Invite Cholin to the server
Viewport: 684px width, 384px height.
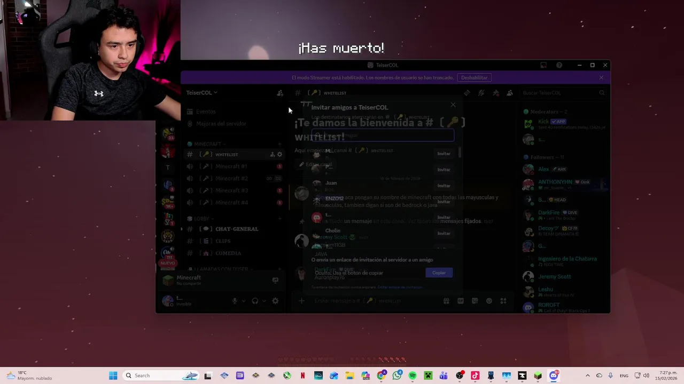tap(444, 234)
